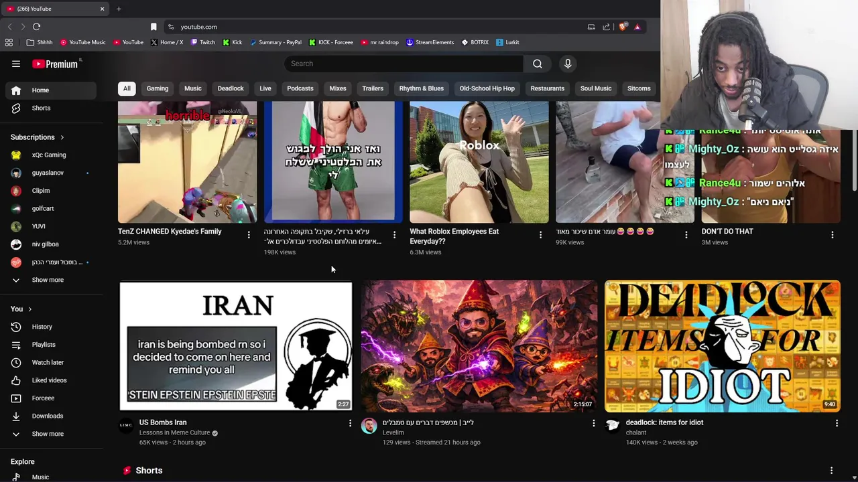Open options for What Roblox Employees Eat
This screenshot has width=858, height=482.
point(540,235)
